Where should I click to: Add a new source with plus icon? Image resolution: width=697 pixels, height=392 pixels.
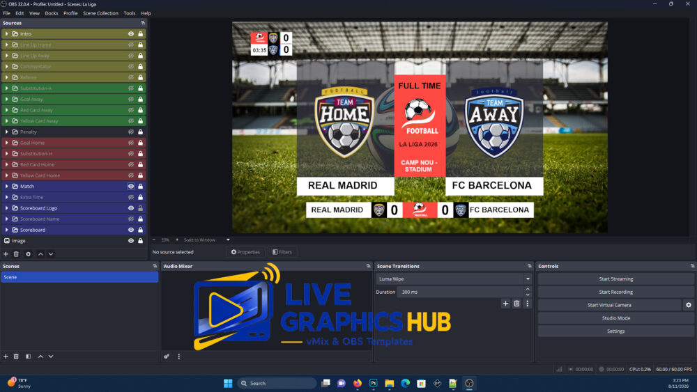[6, 254]
